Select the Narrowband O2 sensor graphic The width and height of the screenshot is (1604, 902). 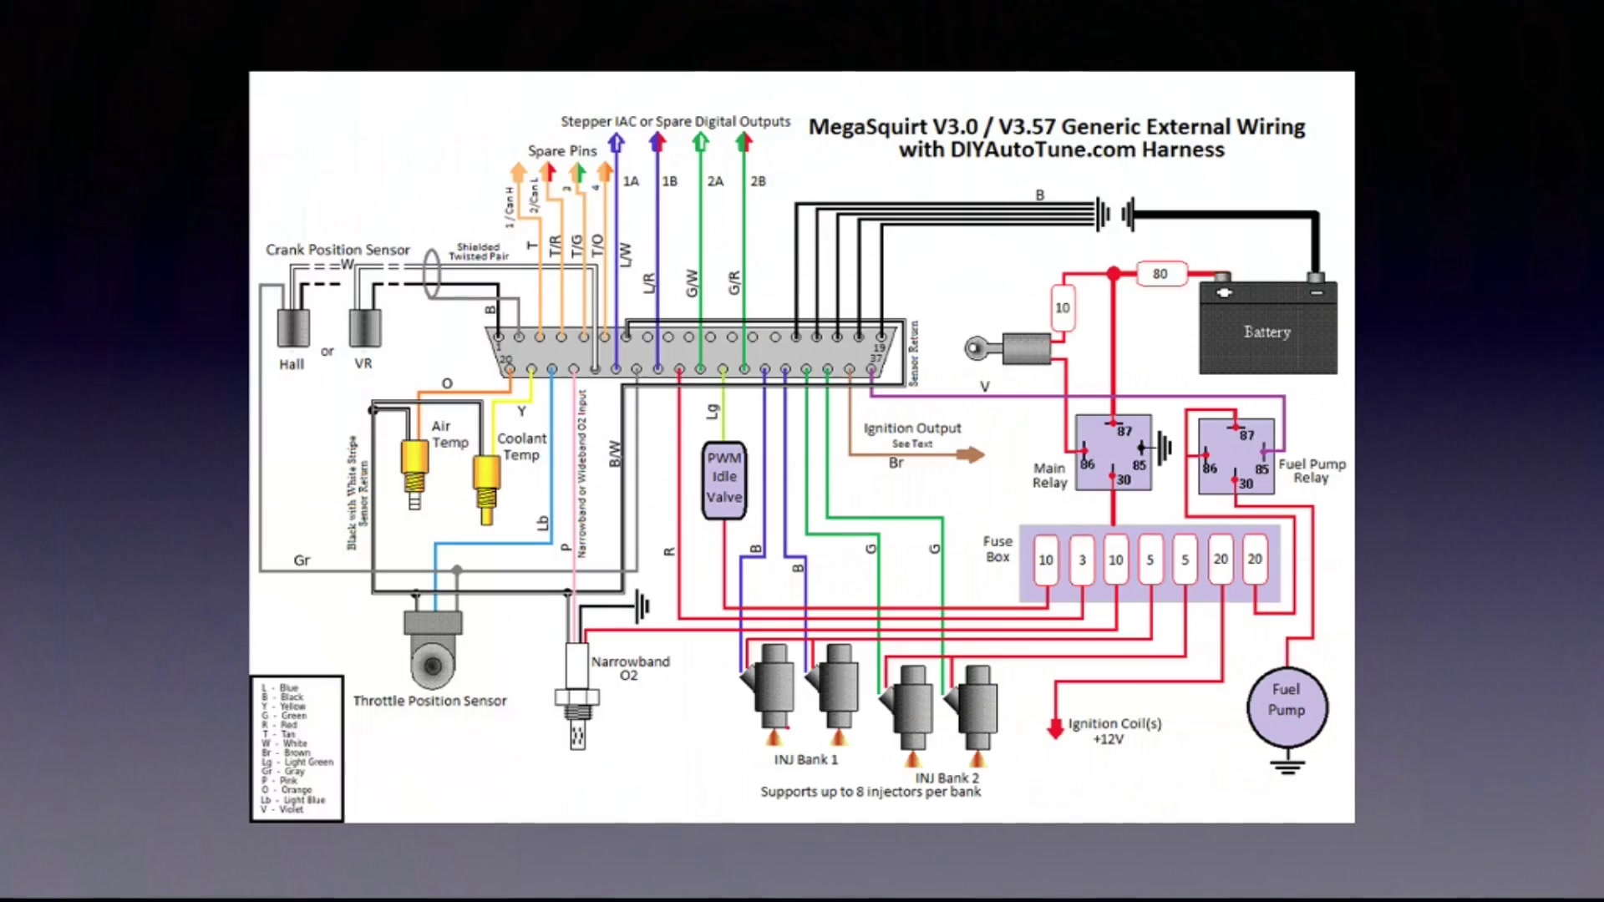[x=576, y=696]
